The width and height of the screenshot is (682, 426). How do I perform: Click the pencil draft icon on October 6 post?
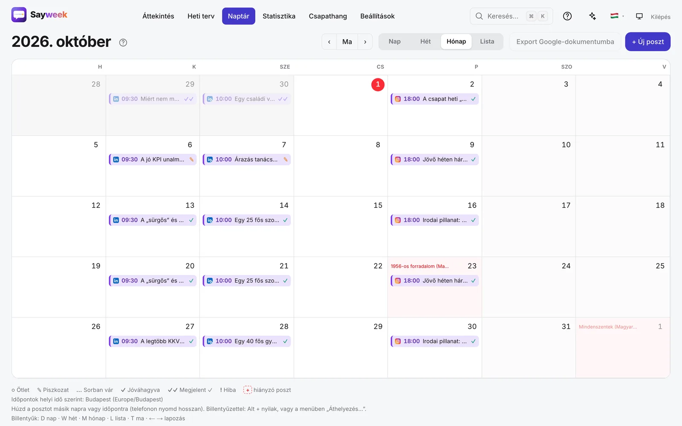click(x=191, y=159)
